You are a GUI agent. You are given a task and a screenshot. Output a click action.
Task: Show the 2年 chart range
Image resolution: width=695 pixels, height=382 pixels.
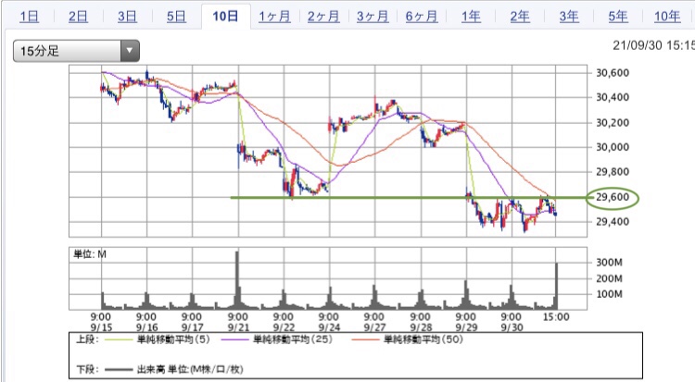(x=520, y=17)
